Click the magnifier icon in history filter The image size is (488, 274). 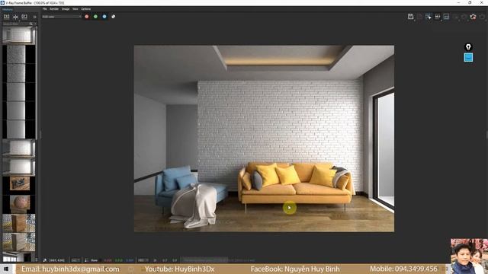pyautogui.click(x=30, y=24)
